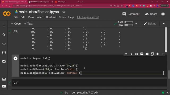The image size is (170, 95).
Task: Star the mnist-classification notebook
Action: [x=64, y=12]
